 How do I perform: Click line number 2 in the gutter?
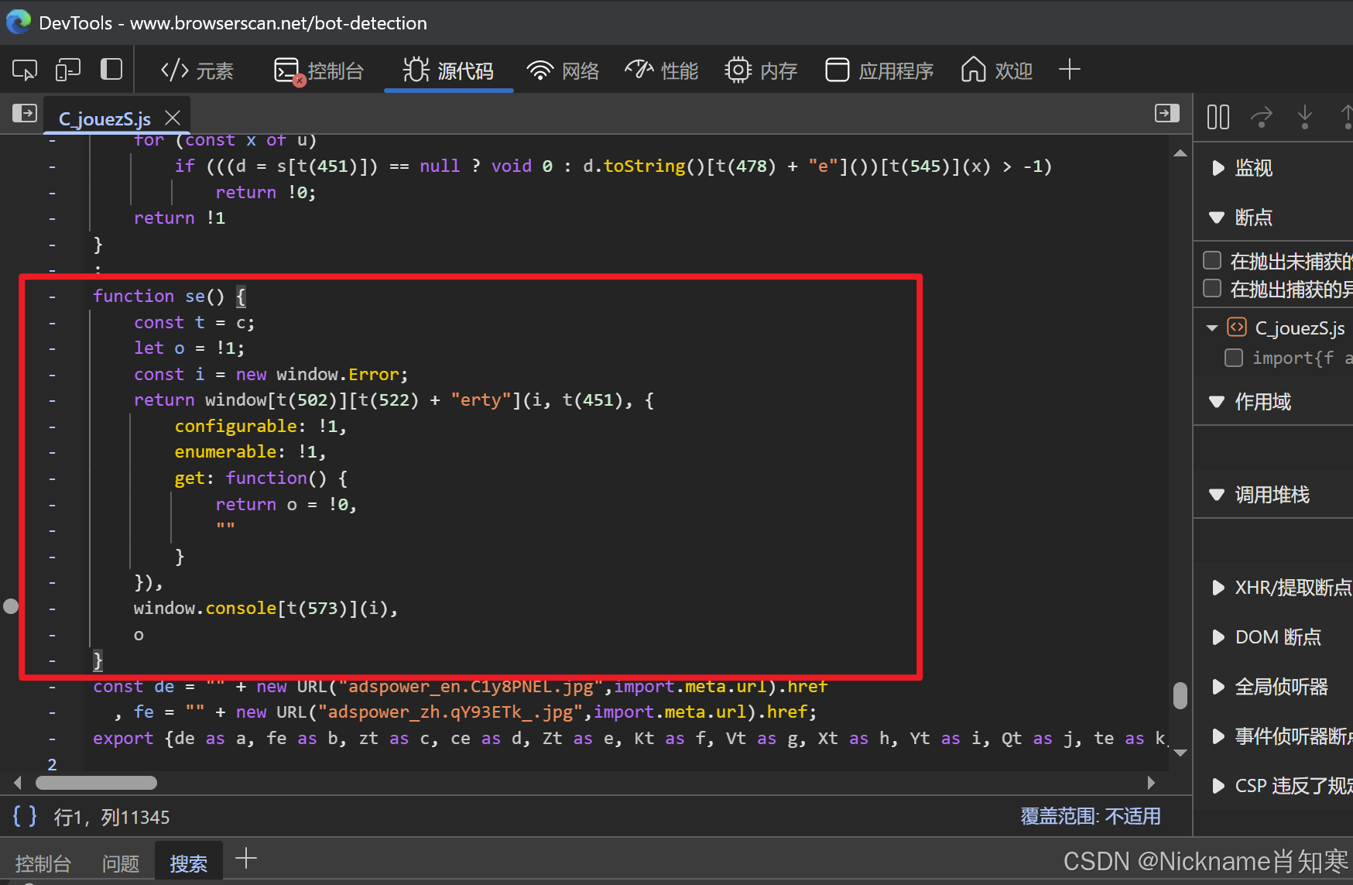tap(52, 764)
